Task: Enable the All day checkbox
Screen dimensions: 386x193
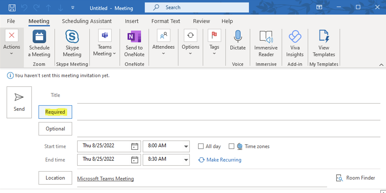Action: click(x=201, y=146)
